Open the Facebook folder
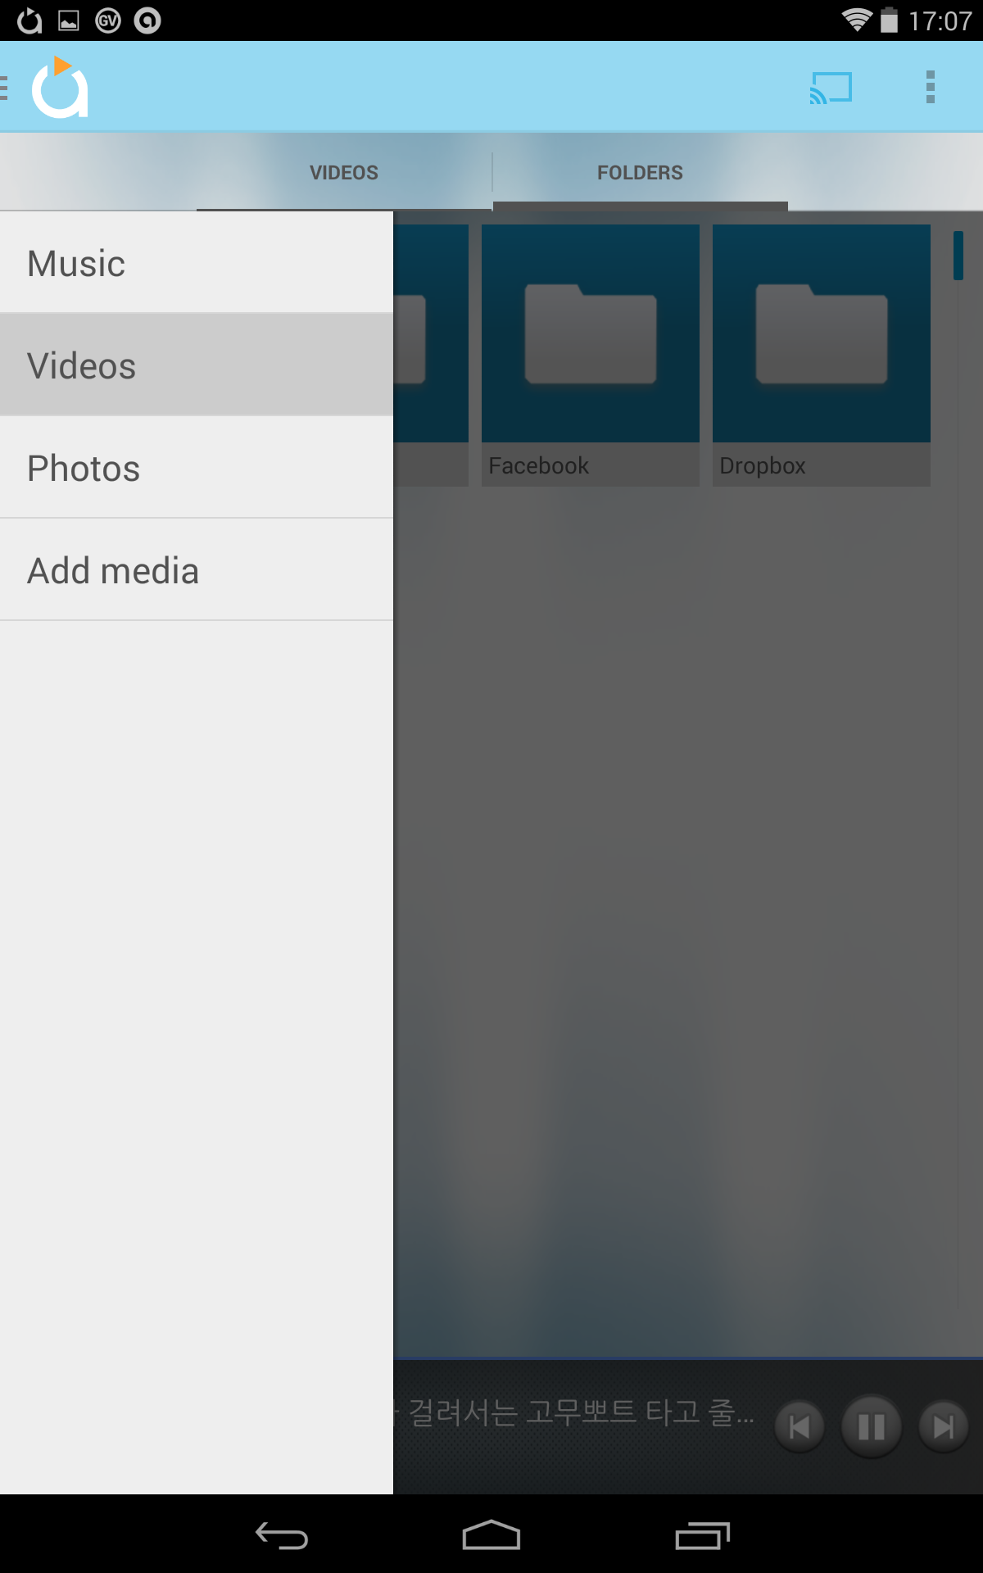This screenshot has height=1573, width=983. pos(591,356)
